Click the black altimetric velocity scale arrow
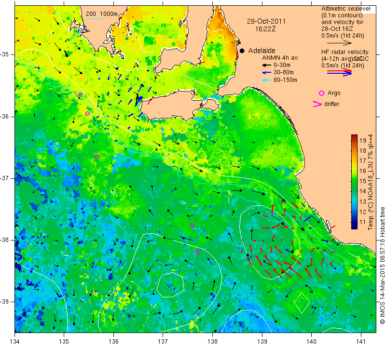Screen dimensions: 386x347 [339, 43]
